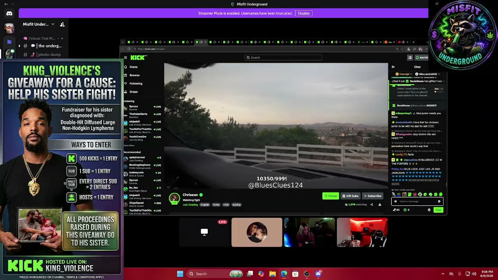Open the Windows Start menu
The height and width of the screenshot is (280, 498).
(x=180, y=274)
